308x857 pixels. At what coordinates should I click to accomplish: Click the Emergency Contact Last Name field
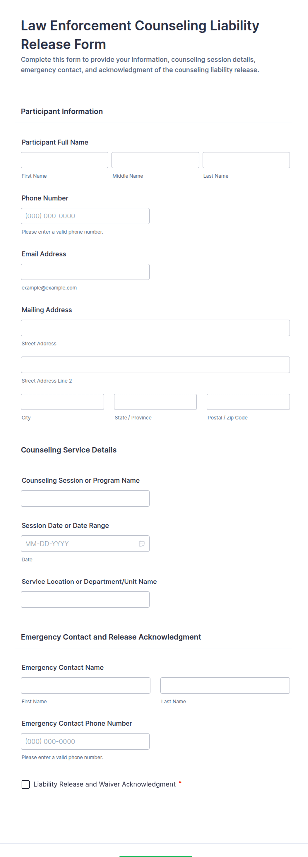pos(225,685)
